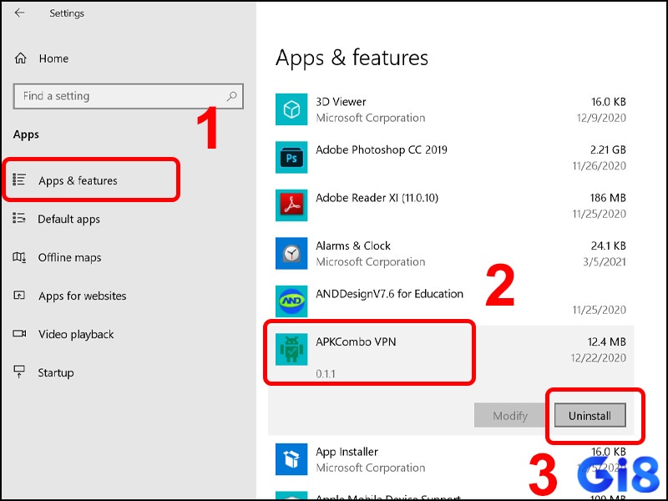
Task: Click the APKCombo VPN version 0.1.1
Action: 326,374
